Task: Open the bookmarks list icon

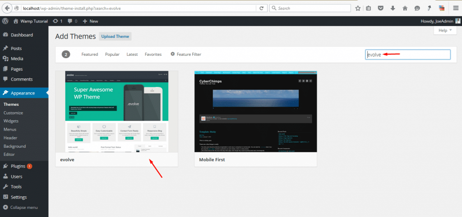Action: pyautogui.click(x=368, y=9)
